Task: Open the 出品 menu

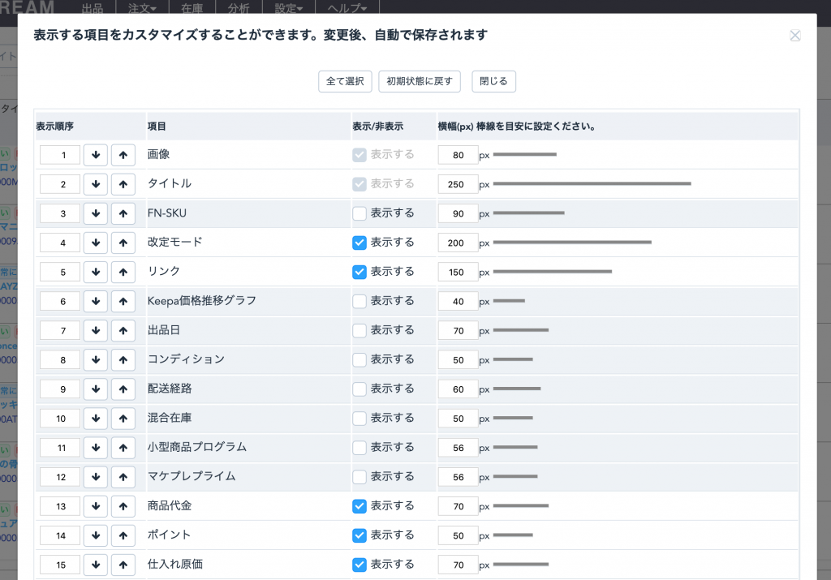Action: coord(93,8)
